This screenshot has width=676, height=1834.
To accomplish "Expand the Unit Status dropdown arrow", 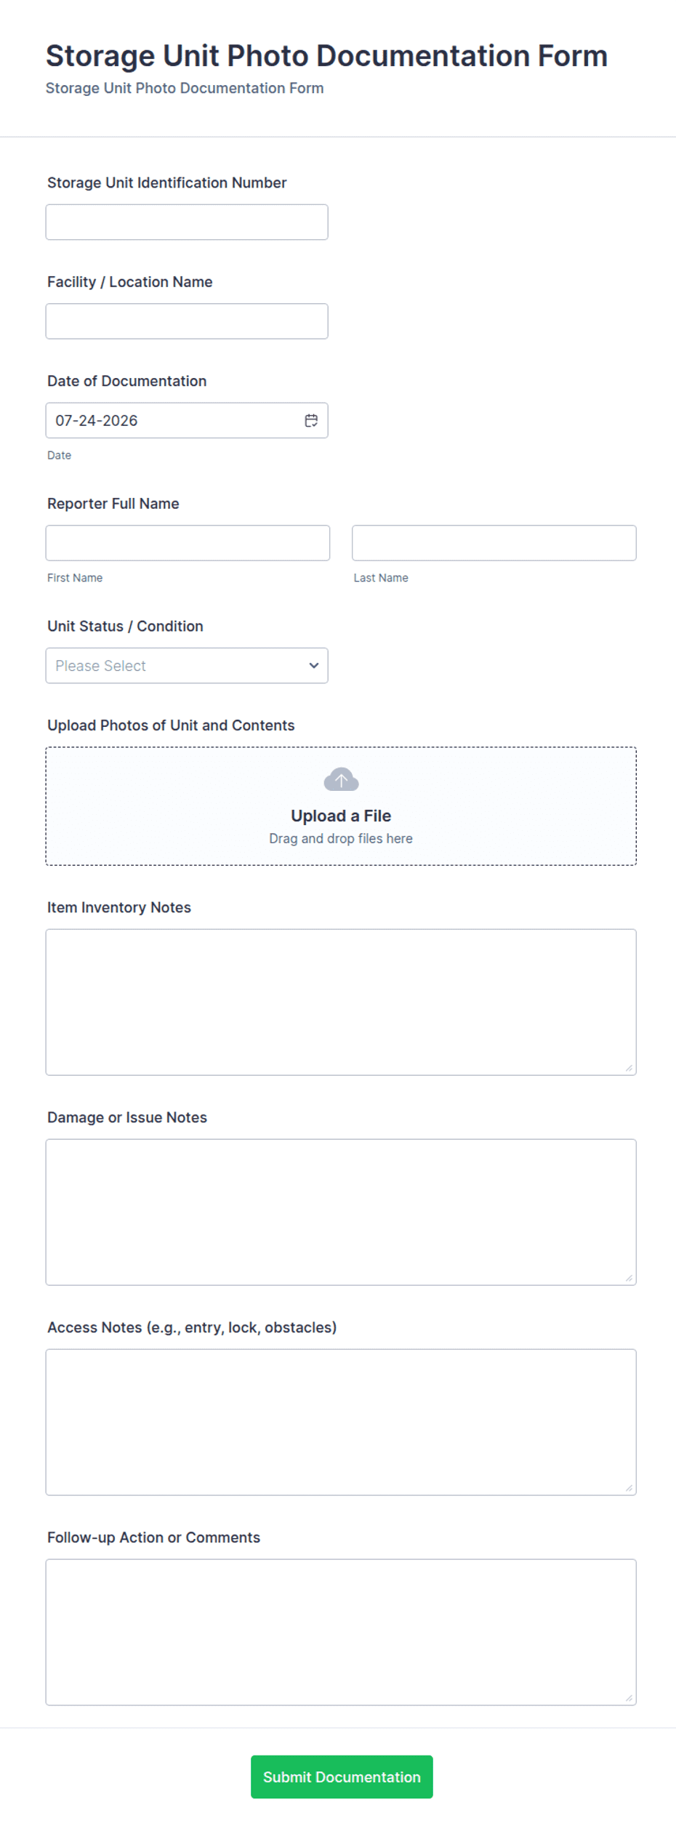I will (x=314, y=665).
